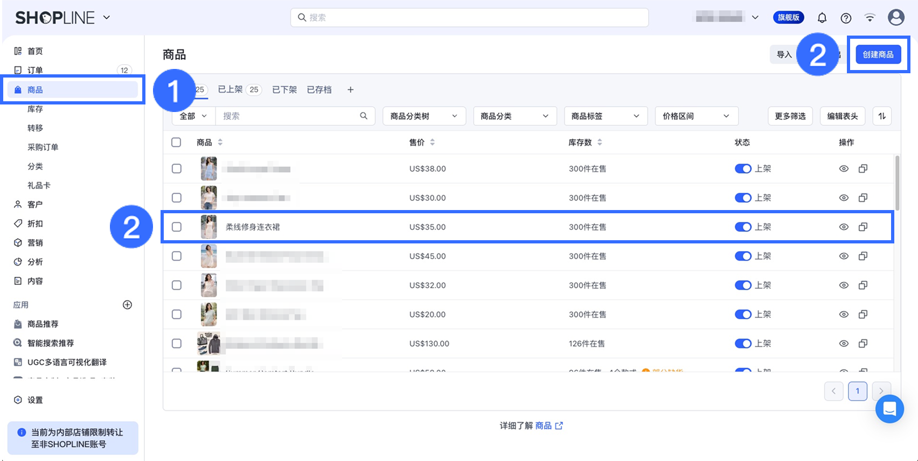The height and width of the screenshot is (461, 918).
Task: Preview the 柔线修身连衣裙 product with eye icon
Action: 844,227
